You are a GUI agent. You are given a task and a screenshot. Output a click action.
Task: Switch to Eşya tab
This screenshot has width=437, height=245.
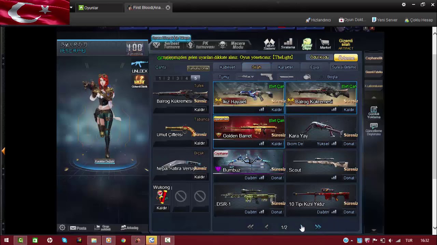point(314,67)
